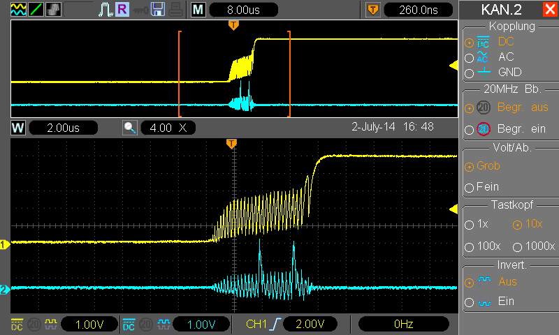Click the M main timebase icon
The image size is (559, 335).
198,10
